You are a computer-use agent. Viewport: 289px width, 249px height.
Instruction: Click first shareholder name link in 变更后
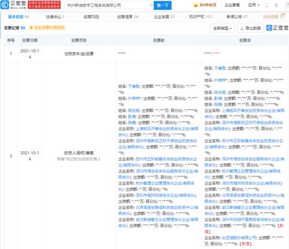coord(220,68)
